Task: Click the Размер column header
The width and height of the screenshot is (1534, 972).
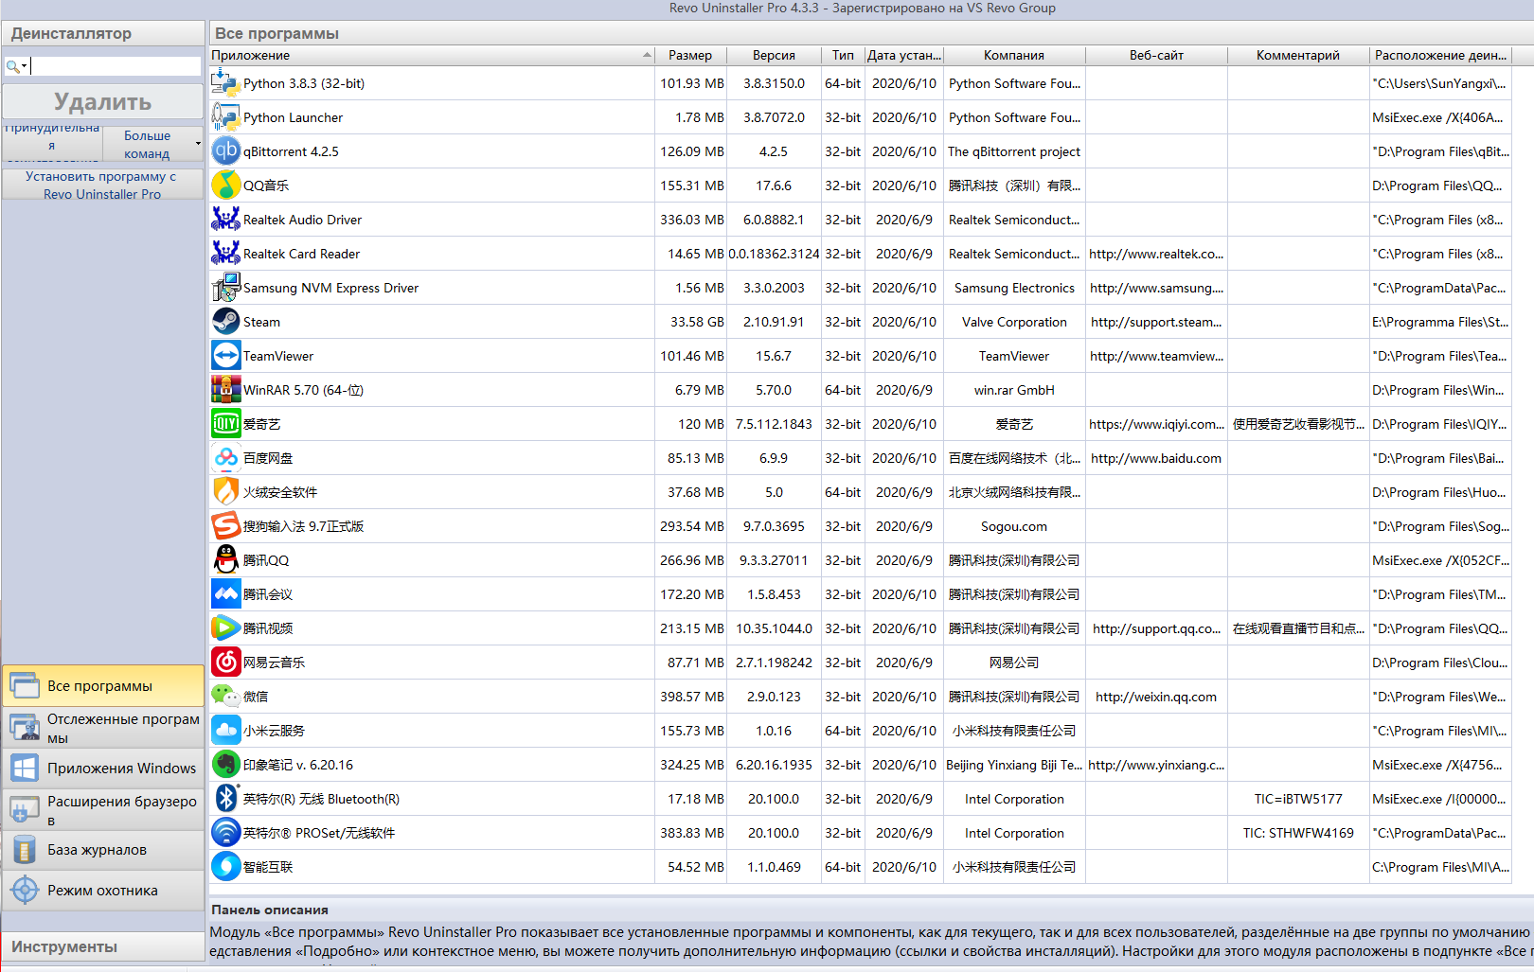Action: point(689,56)
